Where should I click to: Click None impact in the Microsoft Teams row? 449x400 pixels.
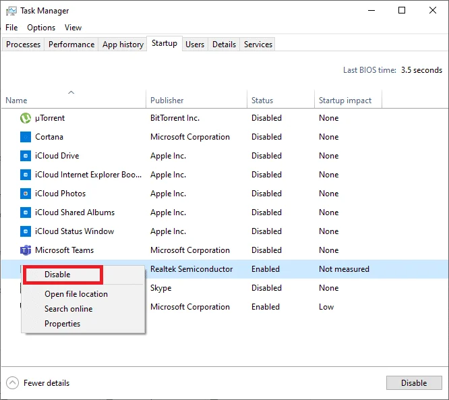(329, 250)
